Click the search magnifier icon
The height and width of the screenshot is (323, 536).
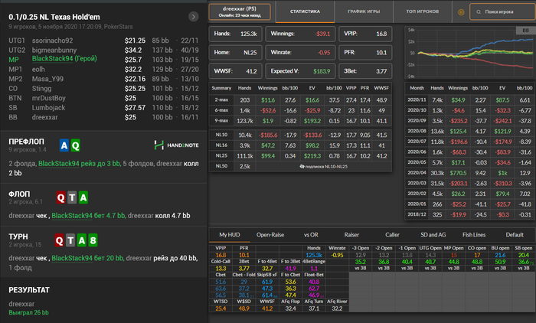479,12
